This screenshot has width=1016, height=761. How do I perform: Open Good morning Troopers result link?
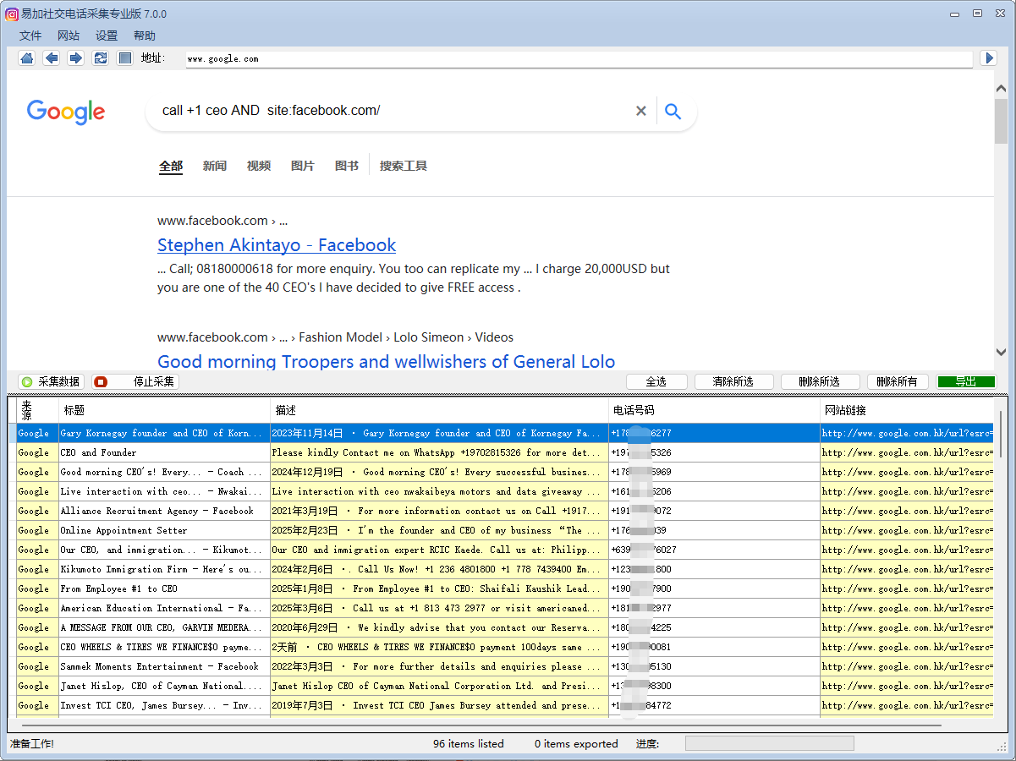coord(386,362)
